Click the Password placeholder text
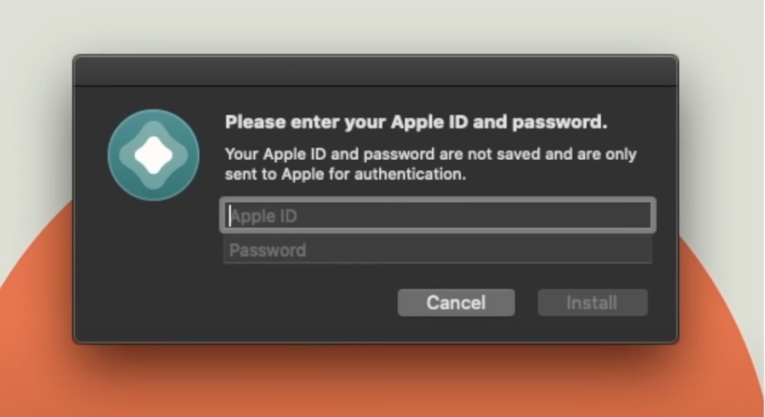 click(x=268, y=250)
